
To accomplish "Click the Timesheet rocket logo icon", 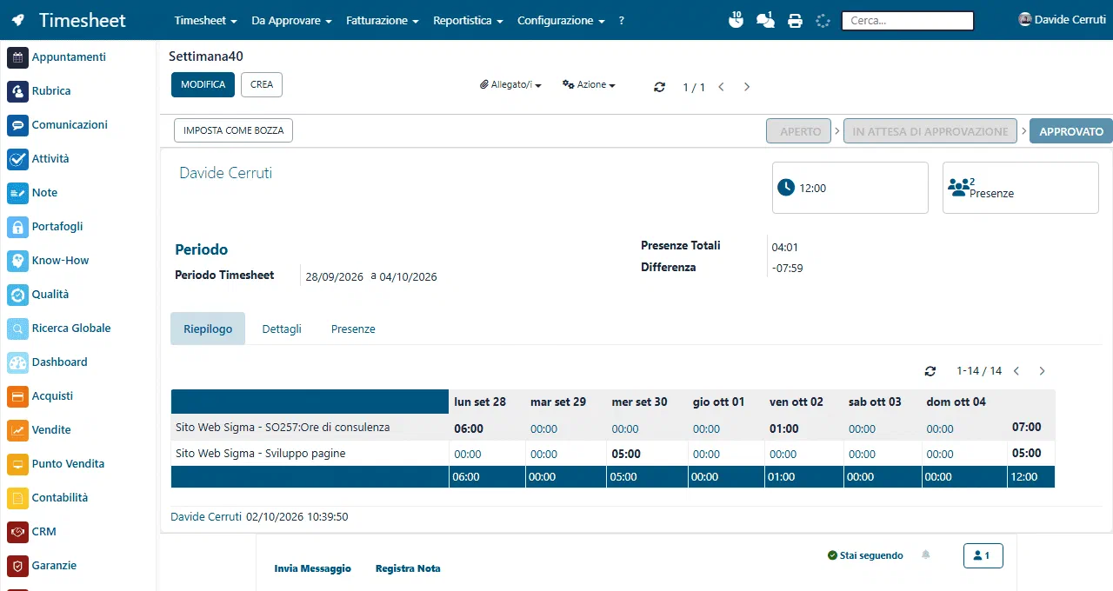I will click(18, 20).
